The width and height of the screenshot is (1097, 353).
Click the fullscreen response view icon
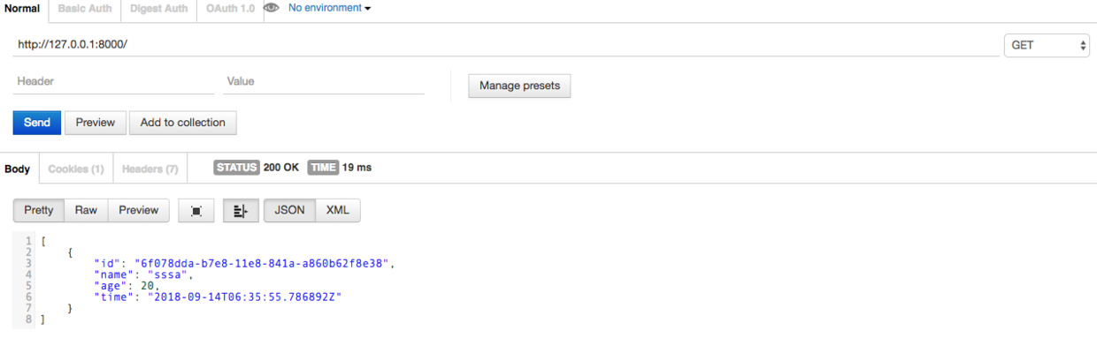click(196, 211)
